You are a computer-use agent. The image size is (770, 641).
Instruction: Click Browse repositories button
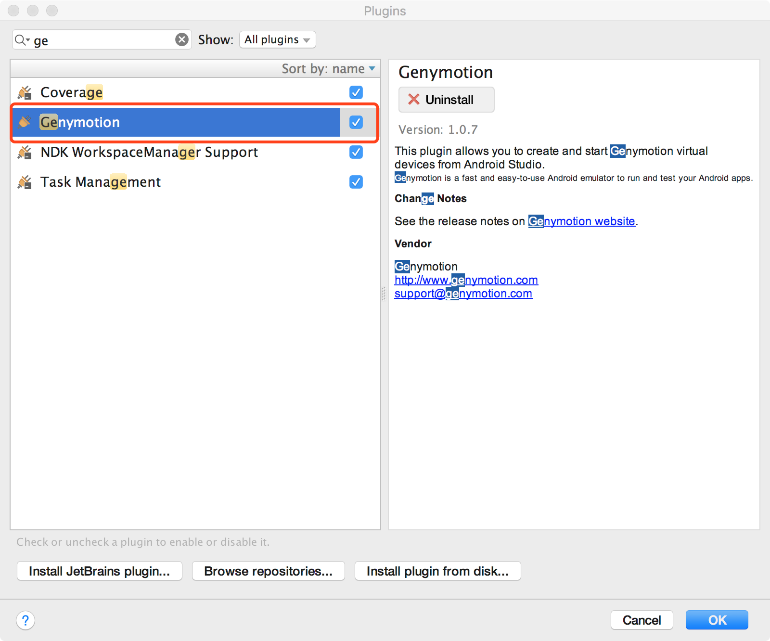click(269, 571)
